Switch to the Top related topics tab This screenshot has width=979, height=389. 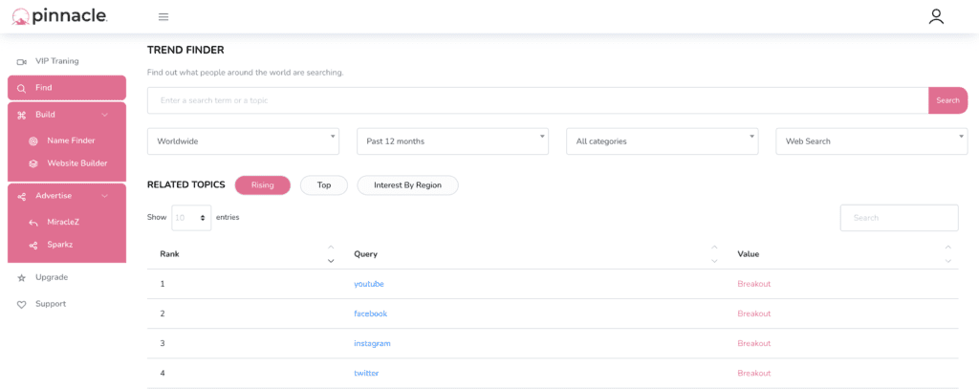(324, 185)
